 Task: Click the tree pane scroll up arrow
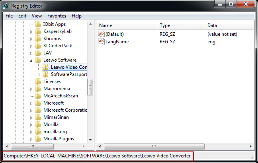90,24
